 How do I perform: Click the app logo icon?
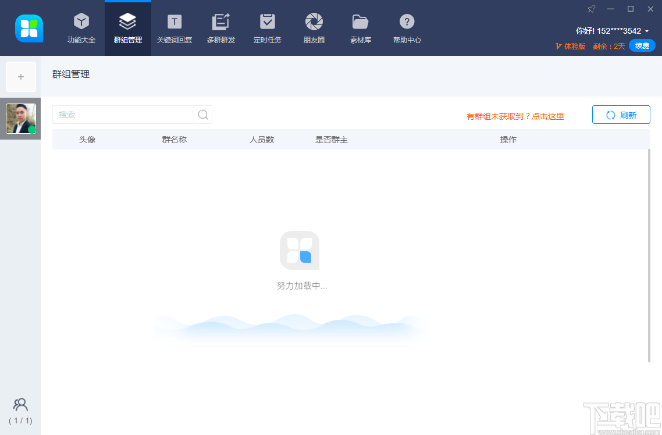(x=29, y=28)
